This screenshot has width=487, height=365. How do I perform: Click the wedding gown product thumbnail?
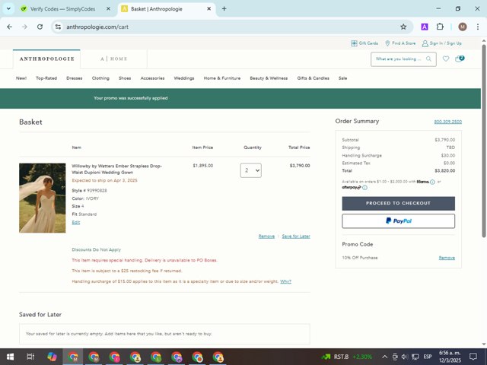coord(43,198)
